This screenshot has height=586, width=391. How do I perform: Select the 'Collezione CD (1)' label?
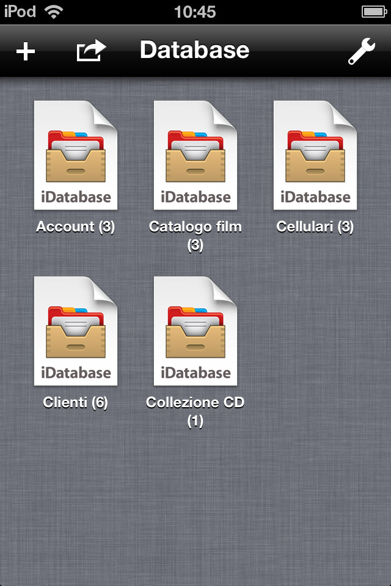coord(195,411)
